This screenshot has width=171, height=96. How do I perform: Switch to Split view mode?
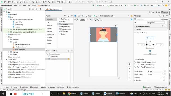(158, 12)
